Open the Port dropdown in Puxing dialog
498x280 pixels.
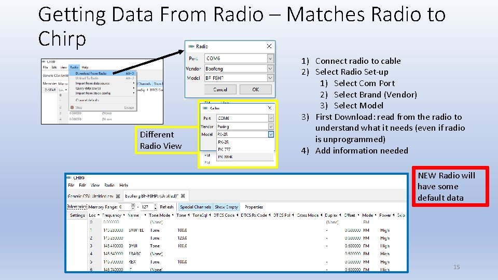pyautogui.click(x=271, y=118)
